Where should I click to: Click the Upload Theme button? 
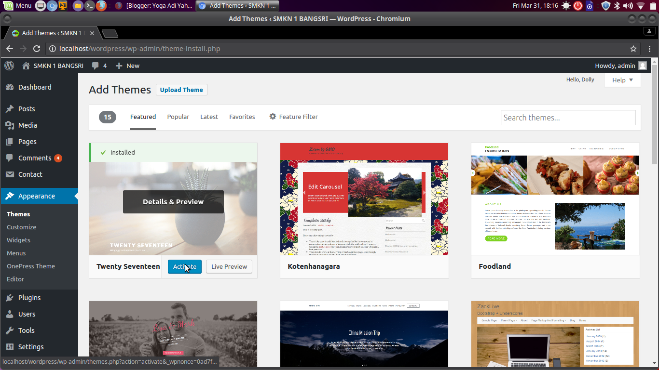pyautogui.click(x=181, y=90)
